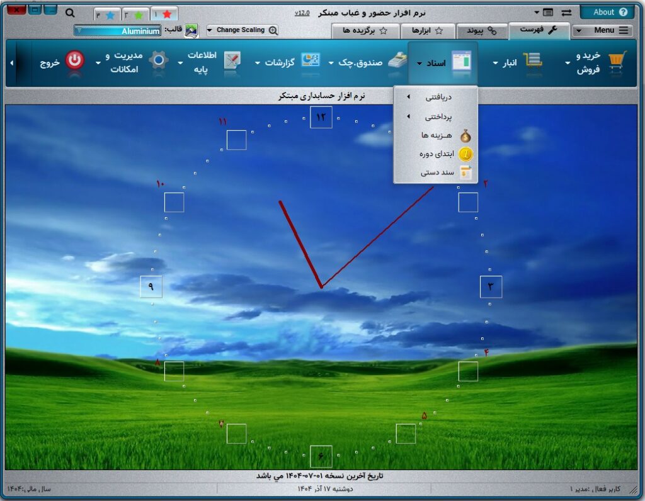Click the اطلاعات پایه icon
645x501 pixels.
[x=232, y=61]
